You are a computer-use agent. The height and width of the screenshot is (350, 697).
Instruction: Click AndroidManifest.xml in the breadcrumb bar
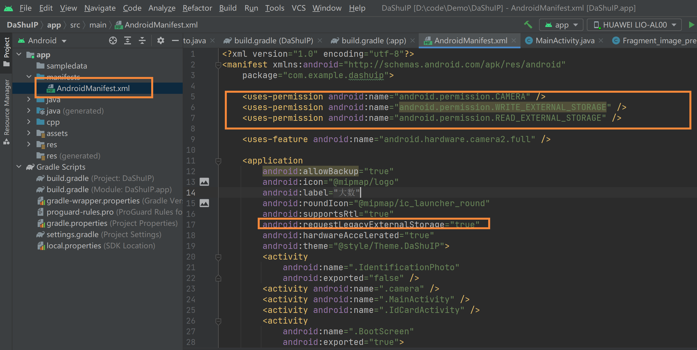tap(157, 25)
